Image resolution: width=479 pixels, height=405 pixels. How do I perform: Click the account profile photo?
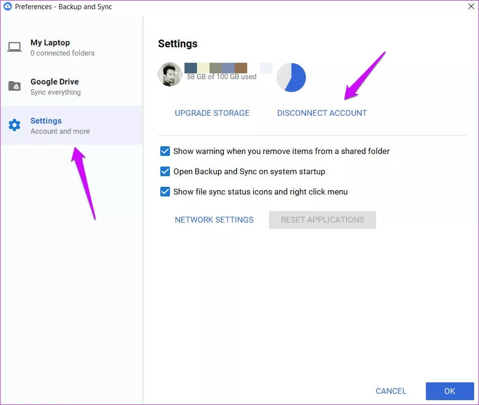(169, 74)
